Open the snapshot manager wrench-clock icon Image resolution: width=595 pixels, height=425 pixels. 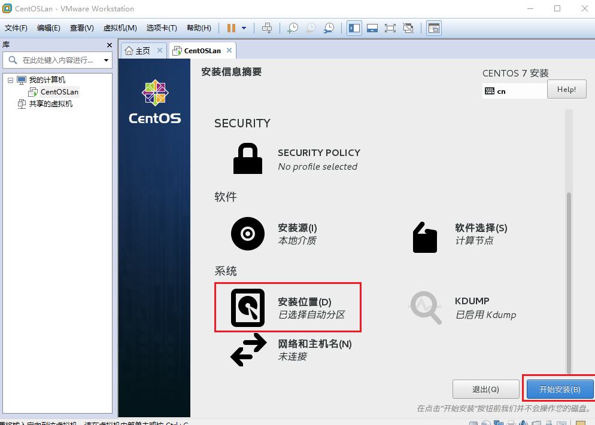pos(329,28)
